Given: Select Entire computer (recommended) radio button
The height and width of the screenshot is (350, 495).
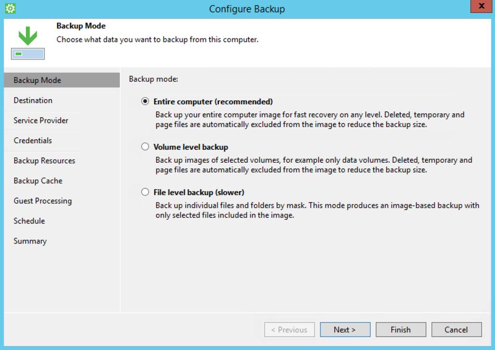Looking at the screenshot, I should pos(145,102).
